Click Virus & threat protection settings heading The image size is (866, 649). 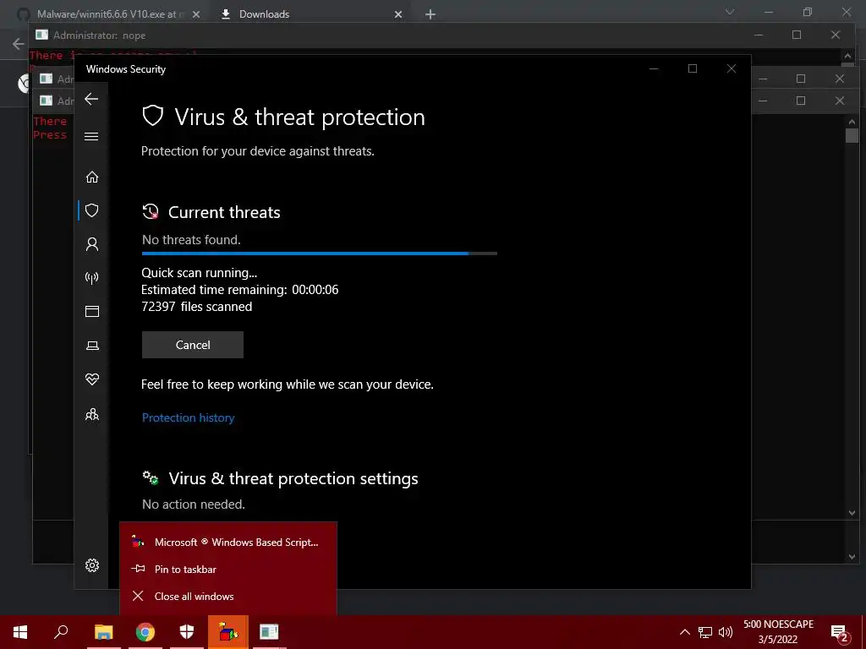[293, 478]
